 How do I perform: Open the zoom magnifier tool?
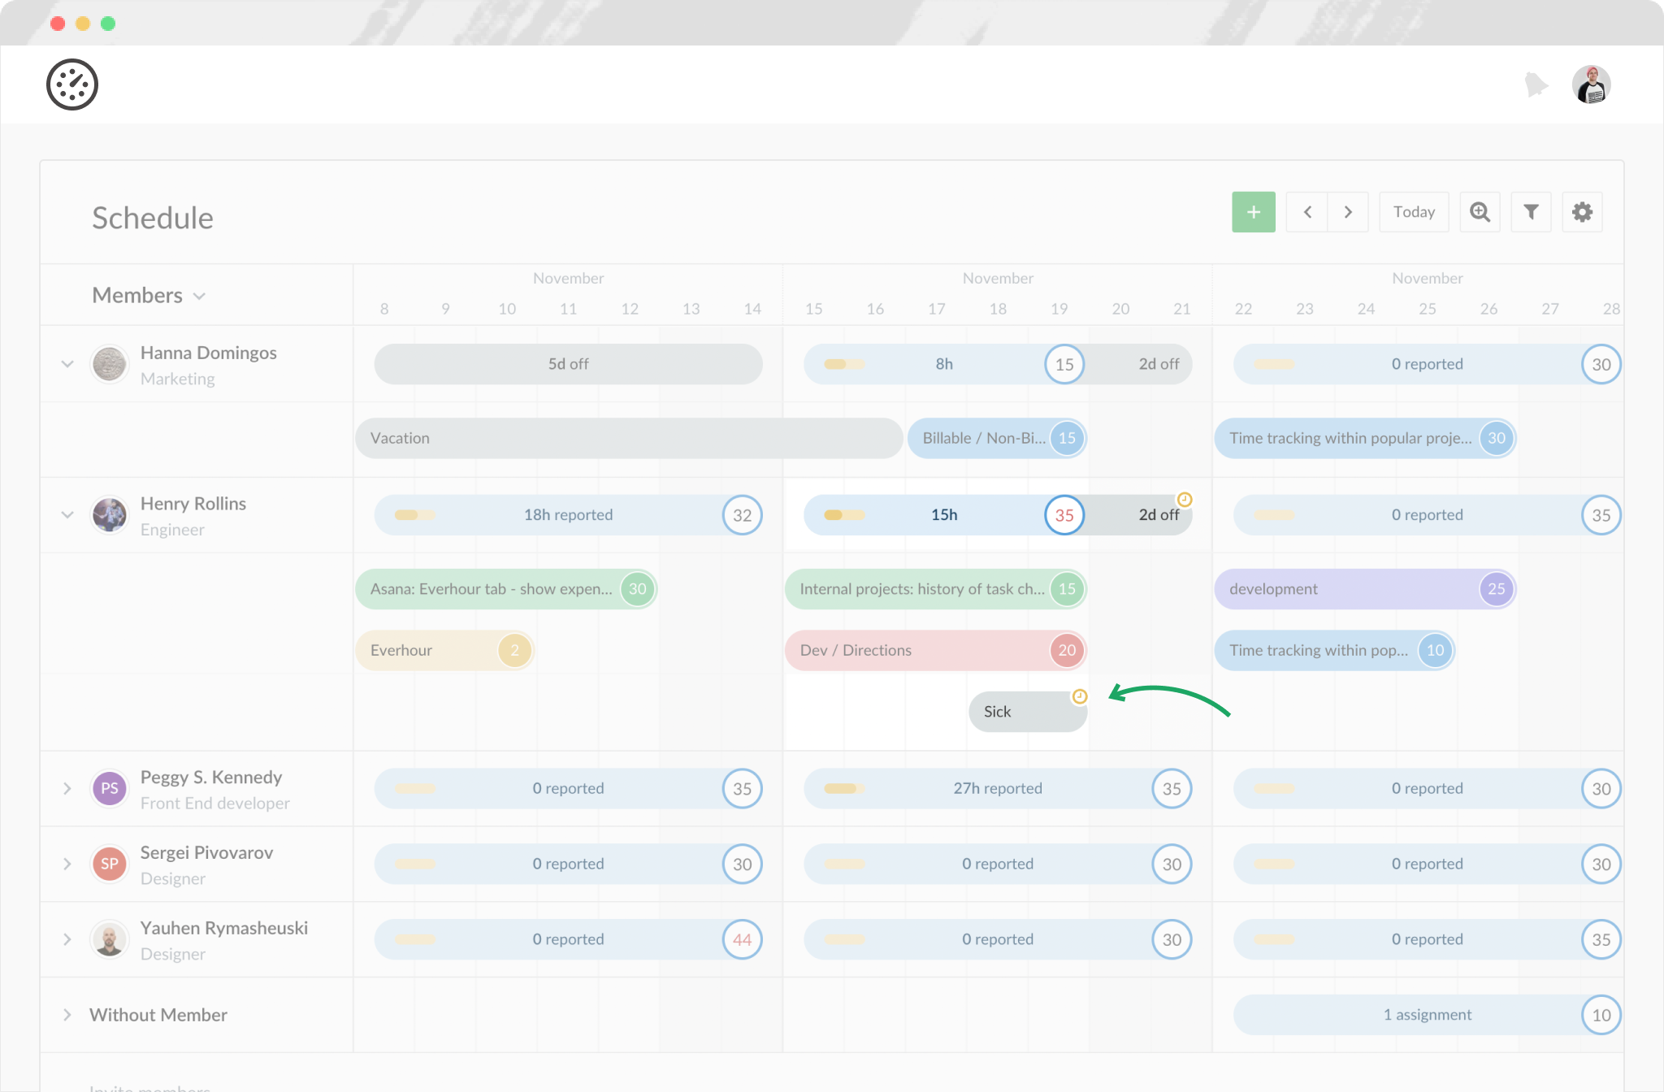(1480, 212)
